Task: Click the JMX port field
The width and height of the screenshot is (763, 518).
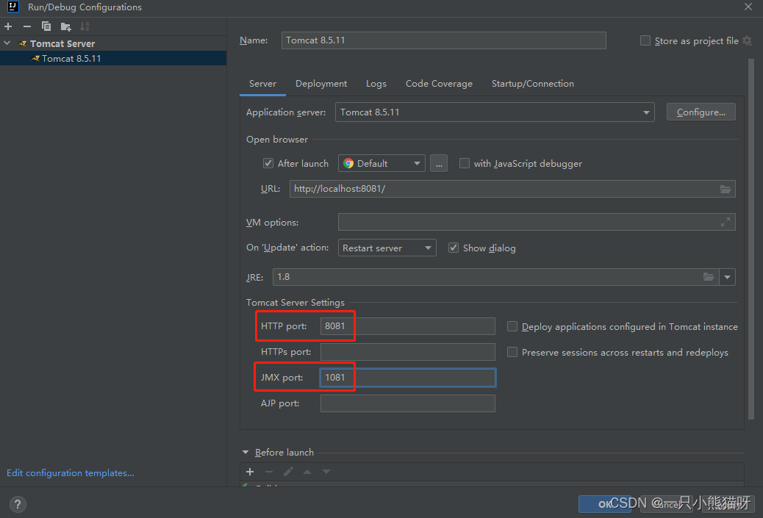Action: click(x=408, y=378)
